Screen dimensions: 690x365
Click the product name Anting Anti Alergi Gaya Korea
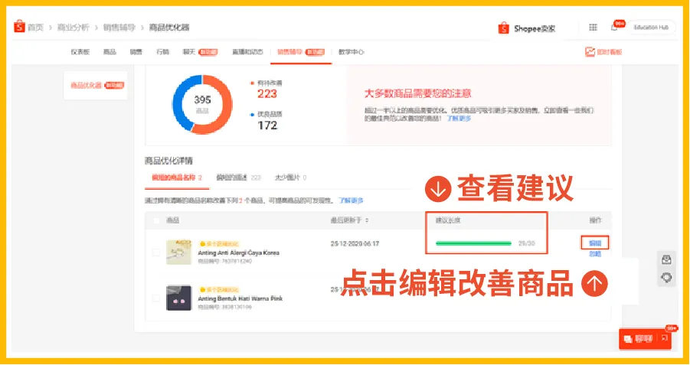point(238,253)
